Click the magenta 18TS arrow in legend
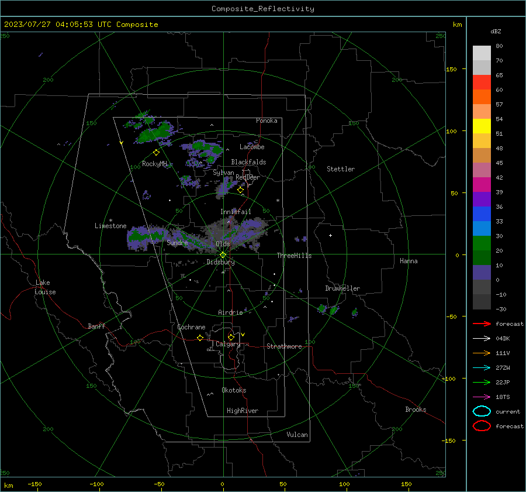 point(482,397)
